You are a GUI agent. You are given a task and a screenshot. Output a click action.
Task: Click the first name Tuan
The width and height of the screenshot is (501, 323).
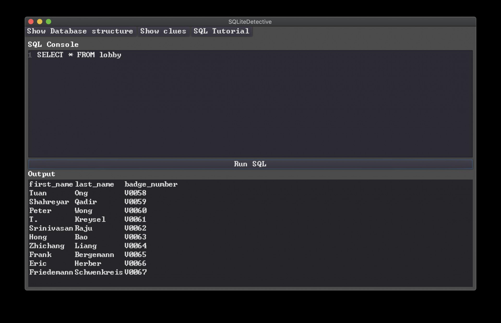38,193
